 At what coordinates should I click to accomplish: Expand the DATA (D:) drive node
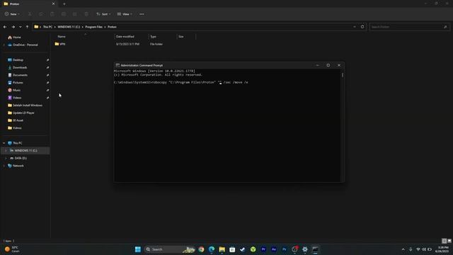pyautogui.click(x=6, y=158)
